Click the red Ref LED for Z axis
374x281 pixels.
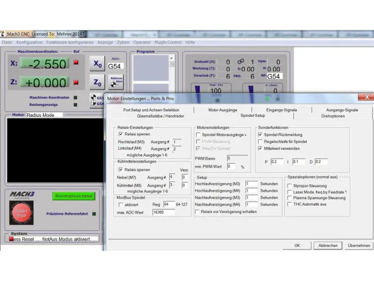click(76, 82)
